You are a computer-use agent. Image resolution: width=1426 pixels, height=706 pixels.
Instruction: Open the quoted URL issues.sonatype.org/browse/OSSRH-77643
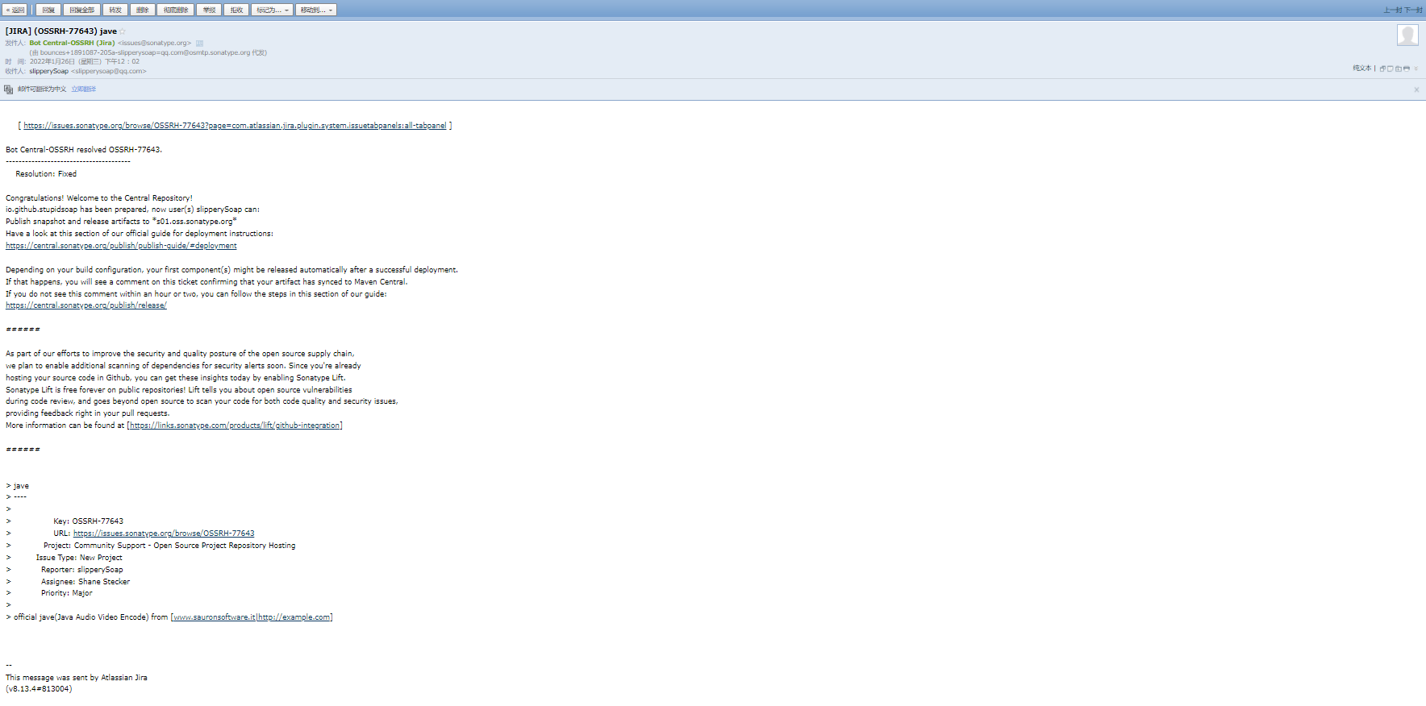pyautogui.click(x=164, y=534)
